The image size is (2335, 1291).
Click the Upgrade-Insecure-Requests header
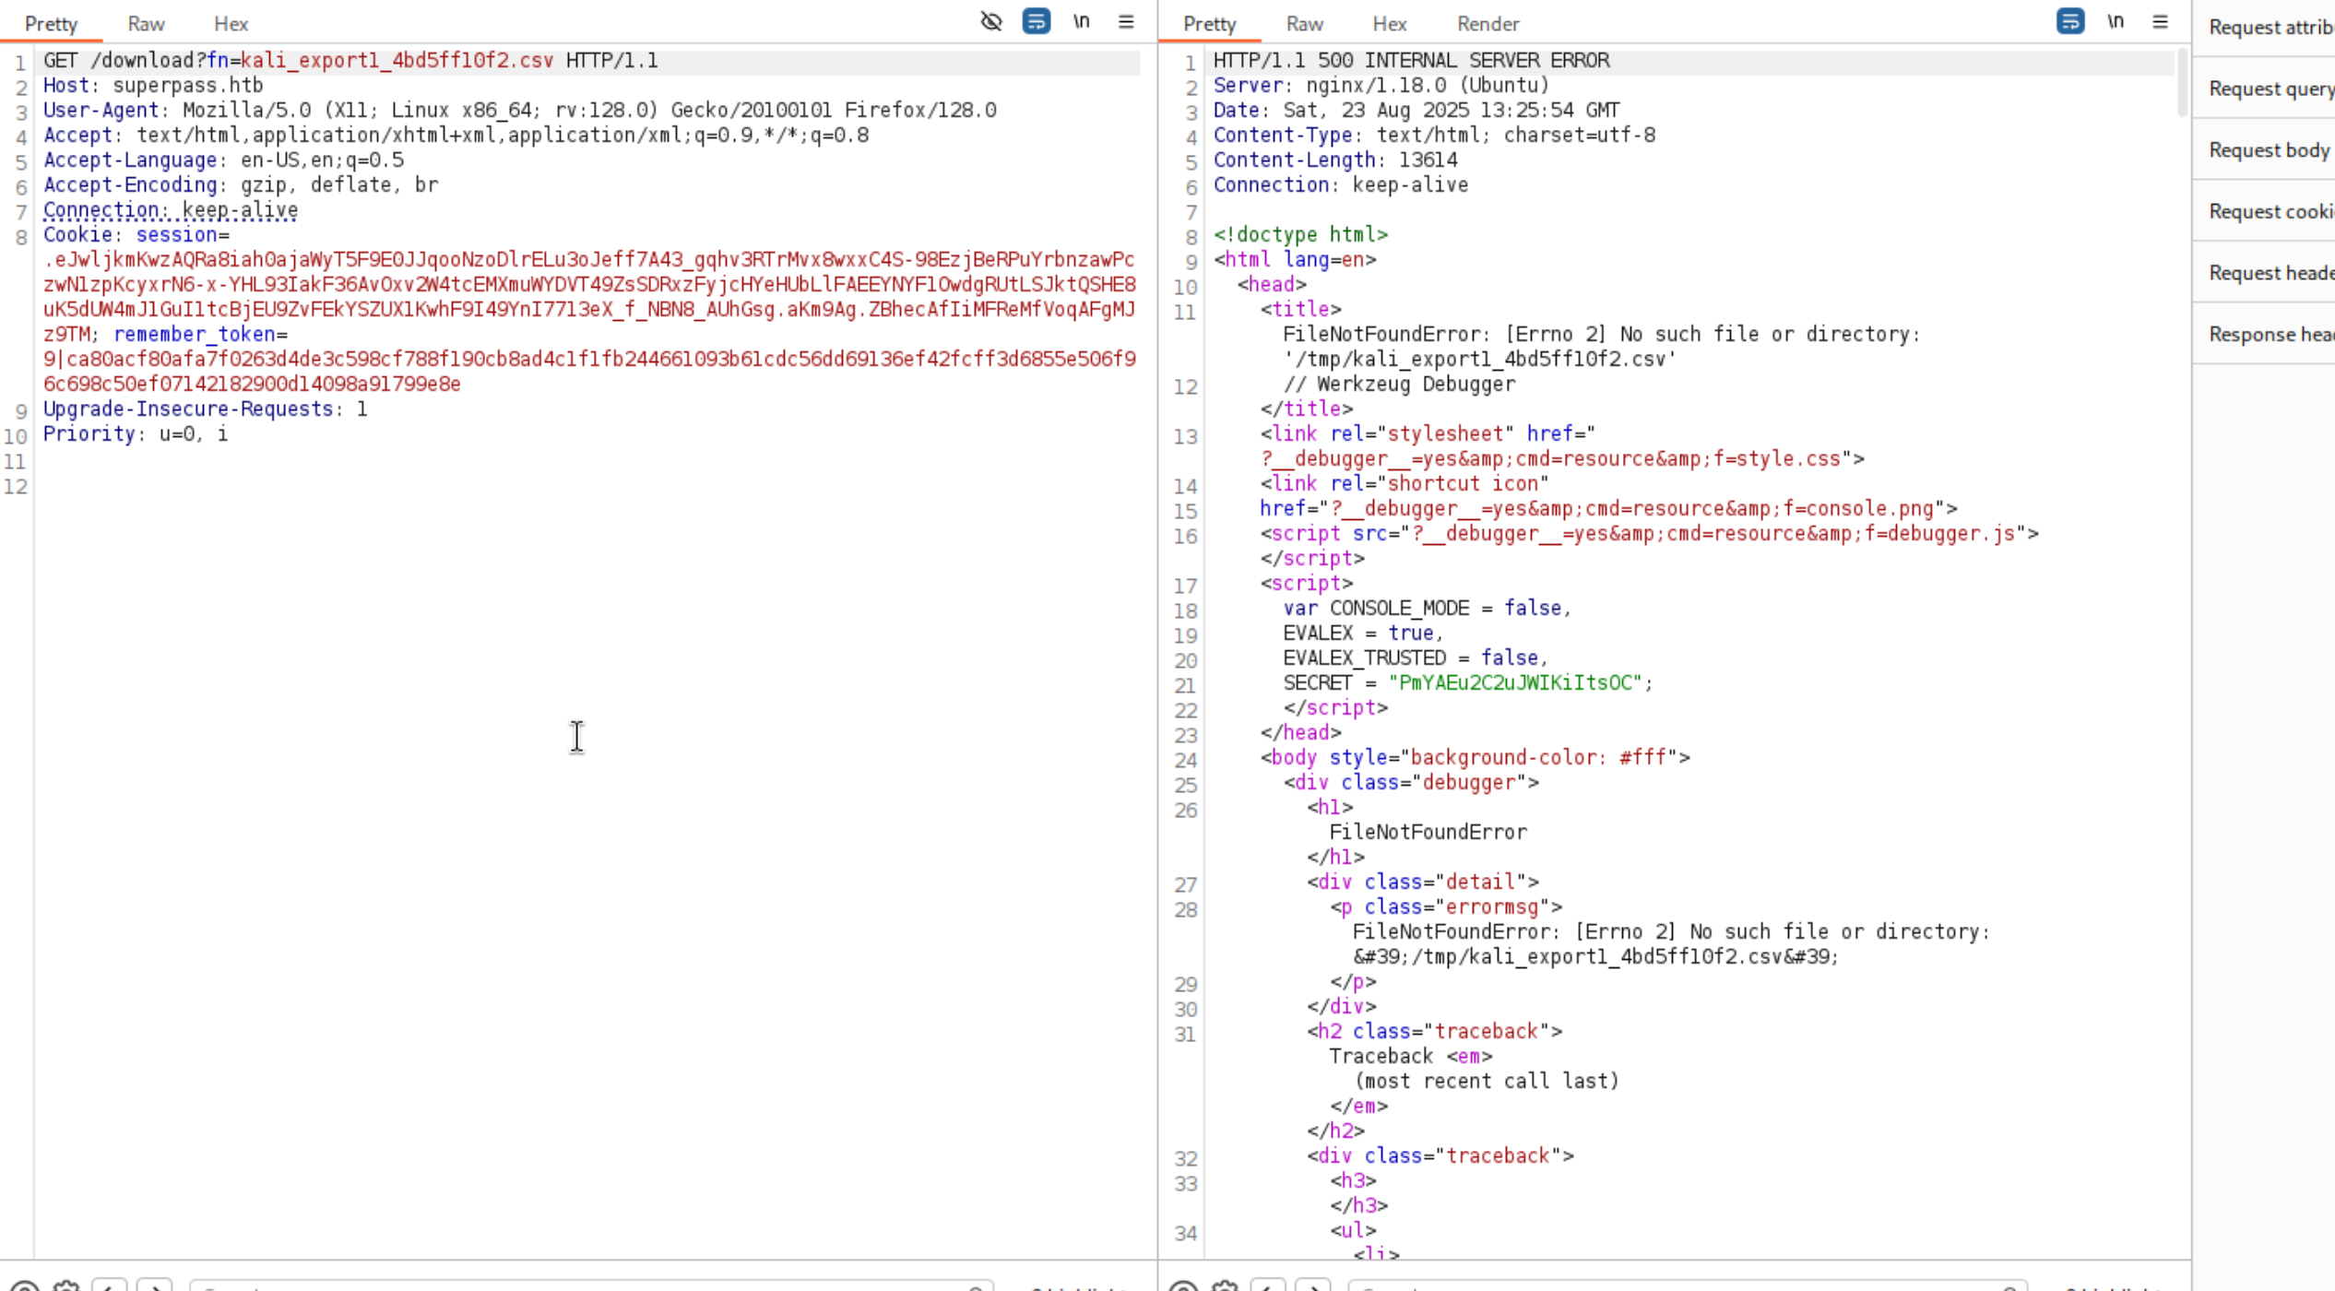pos(205,409)
